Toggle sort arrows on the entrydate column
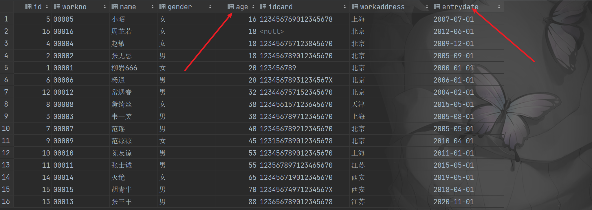 (x=499, y=7)
